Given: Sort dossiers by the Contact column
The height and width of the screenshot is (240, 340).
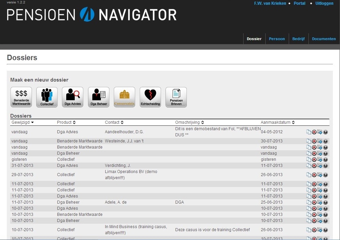Looking at the screenshot, I should (x=114, y=122).
